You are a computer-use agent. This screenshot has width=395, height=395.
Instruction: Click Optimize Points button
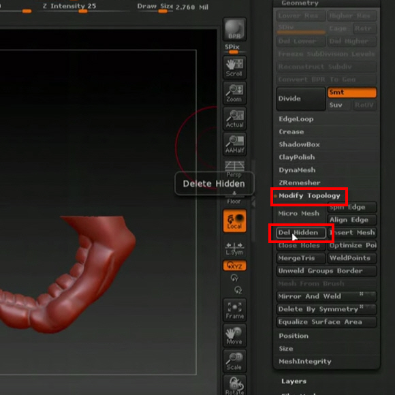[352, 245]
